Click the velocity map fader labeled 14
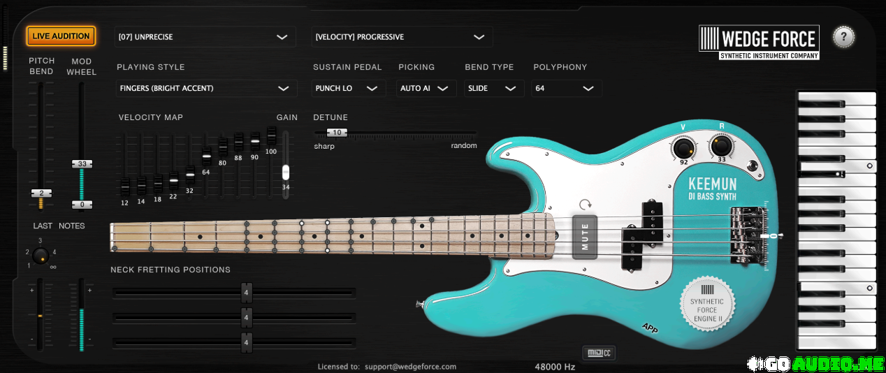Screen dimensions: 886x373 pos(141,186)
